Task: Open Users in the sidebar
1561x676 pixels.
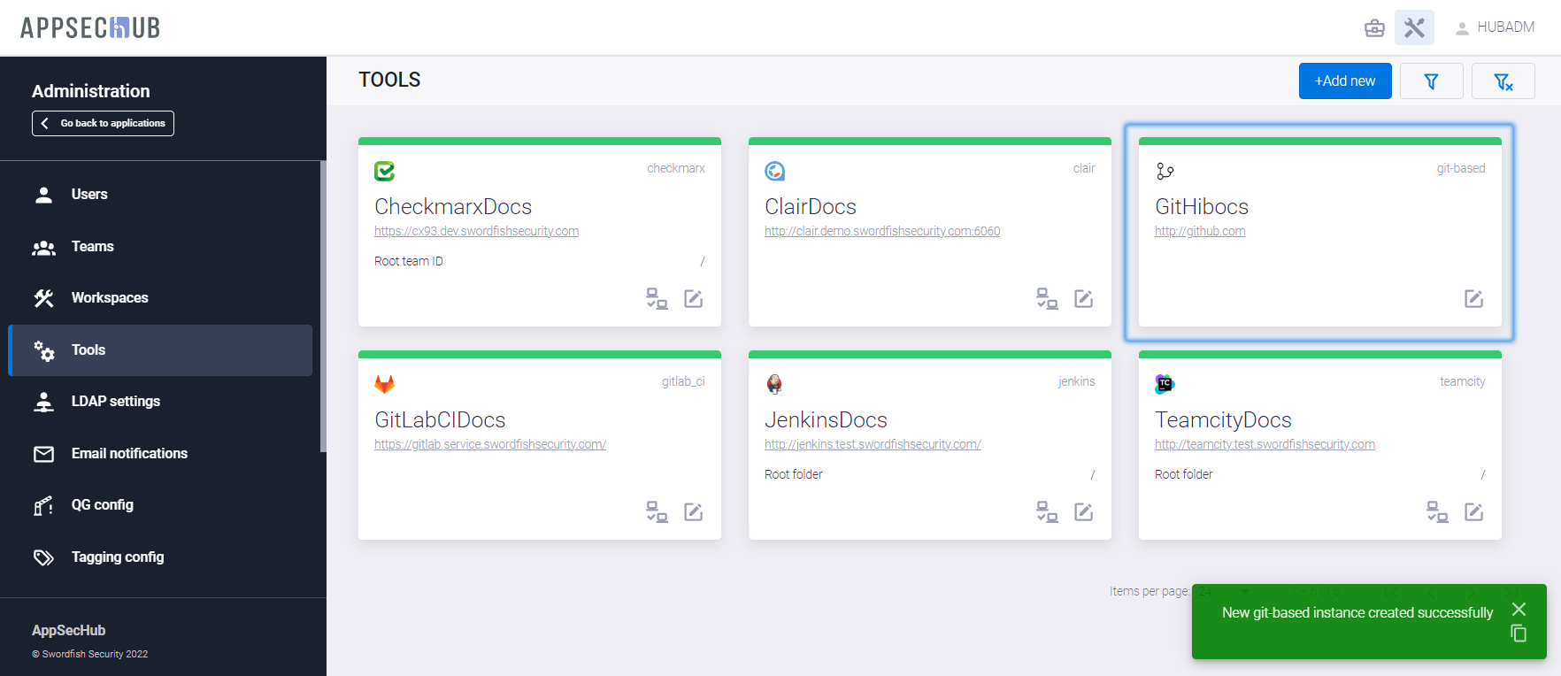Action: point(88,195)
